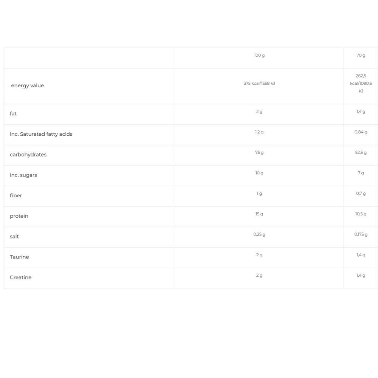Select the 'fiber' row label
The width and height of the screenshot is (378, 378).
click(x=16, y=195)
